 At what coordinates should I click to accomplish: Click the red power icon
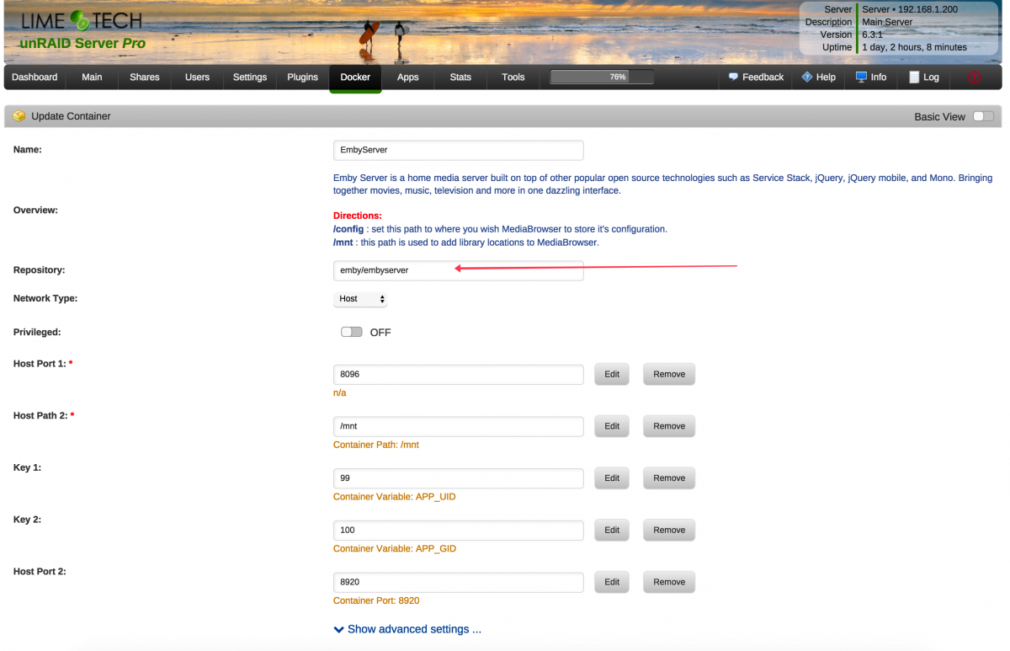[x=975, y=77]
